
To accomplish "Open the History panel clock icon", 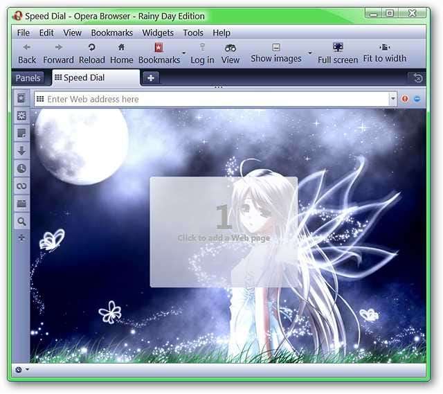I will [21, 168].
